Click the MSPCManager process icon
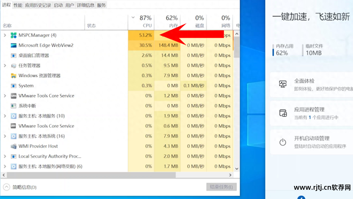Image resolution: width=353 pixels, height=199 pixels. point(14,35)
